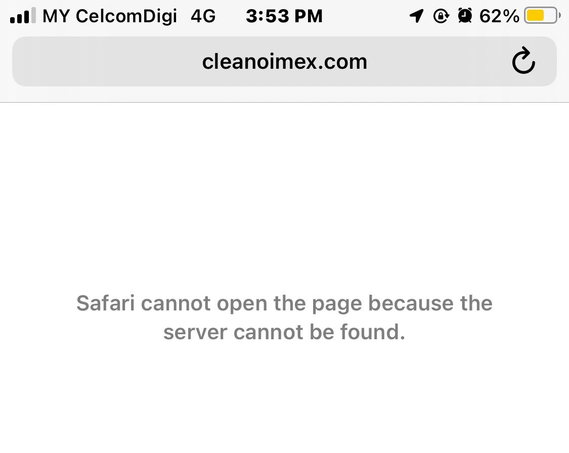Click the first line of the error message

pyautogui.click(x=284, y=303)
